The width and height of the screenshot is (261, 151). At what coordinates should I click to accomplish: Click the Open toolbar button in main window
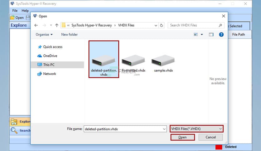point(17,18)
